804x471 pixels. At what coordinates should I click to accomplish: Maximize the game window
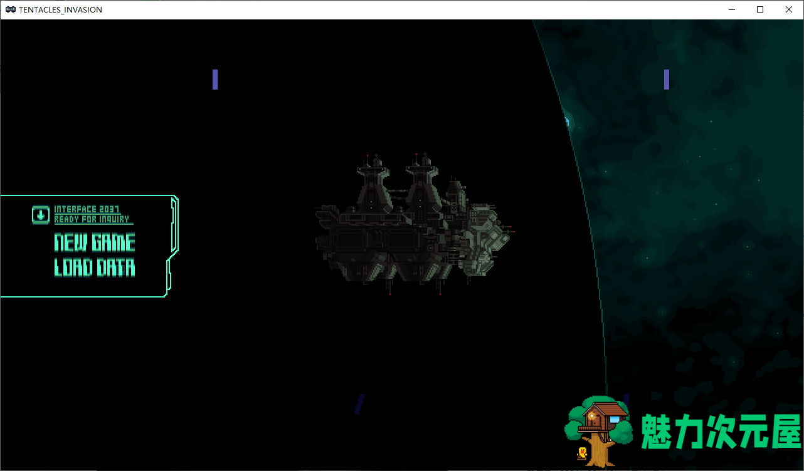click(760, 9)
